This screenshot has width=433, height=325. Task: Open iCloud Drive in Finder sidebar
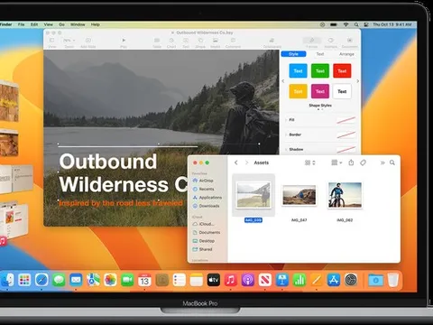pos(203,224)
